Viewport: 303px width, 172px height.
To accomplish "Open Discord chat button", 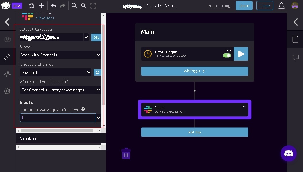I will pos(289,153).
